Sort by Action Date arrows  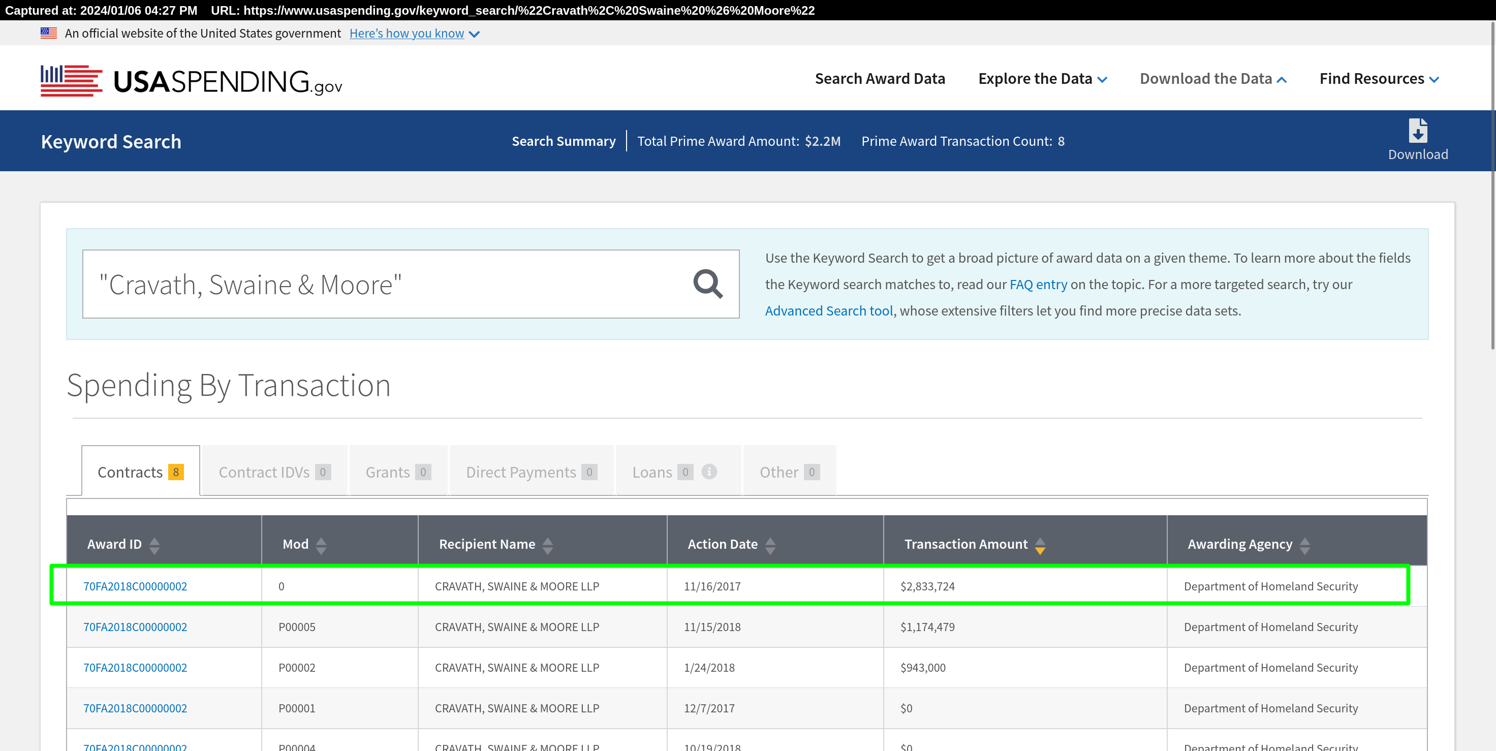770,545
